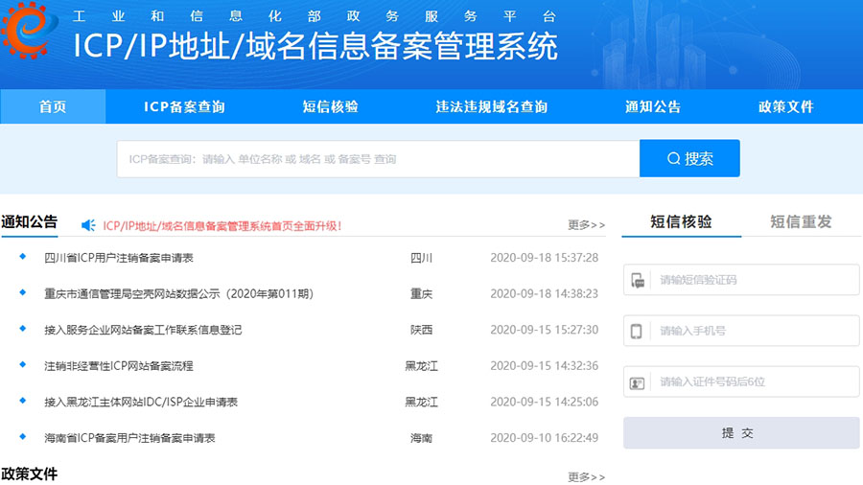863x485 pixels.
Task: Open the 通知公告 navigation item
Action: coord(653,106)
